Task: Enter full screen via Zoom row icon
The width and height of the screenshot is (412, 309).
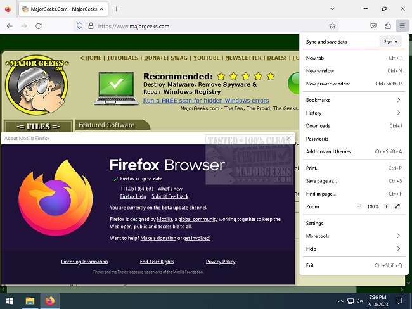Action: coord(397,206)
